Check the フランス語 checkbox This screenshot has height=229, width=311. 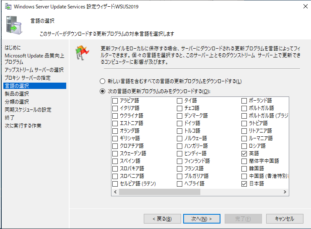click(x=179, y=169)
